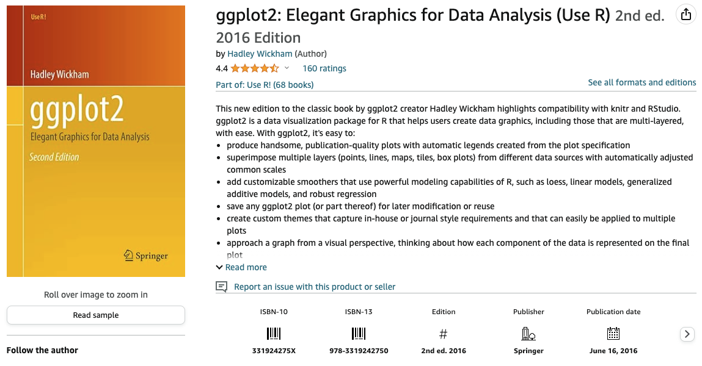This screenshot has width=702, height=366.
Task: Click the Publication date calendar icon
Action: (x=613, y=334)
